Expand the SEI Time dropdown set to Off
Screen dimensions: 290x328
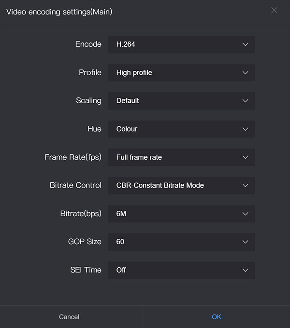[x=181, y=270]
